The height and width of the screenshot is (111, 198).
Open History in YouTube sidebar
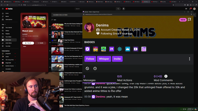click(x=7, y=31)
